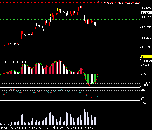Click the tallest volume bar
Screen dimensions: 152x130
point(85,114)
